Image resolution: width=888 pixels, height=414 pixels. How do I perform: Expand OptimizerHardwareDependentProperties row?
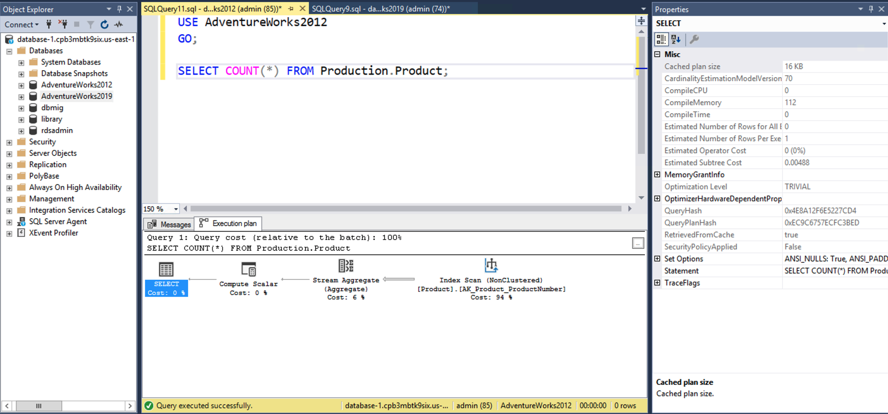tap(657, 199)
